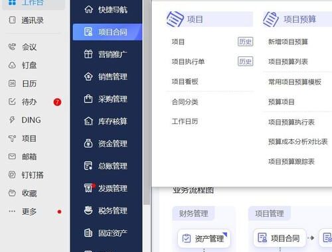This screenshot has width=332, height=252.
Task: Click the 资产管理 flowchart node
Action: point(204,238)
